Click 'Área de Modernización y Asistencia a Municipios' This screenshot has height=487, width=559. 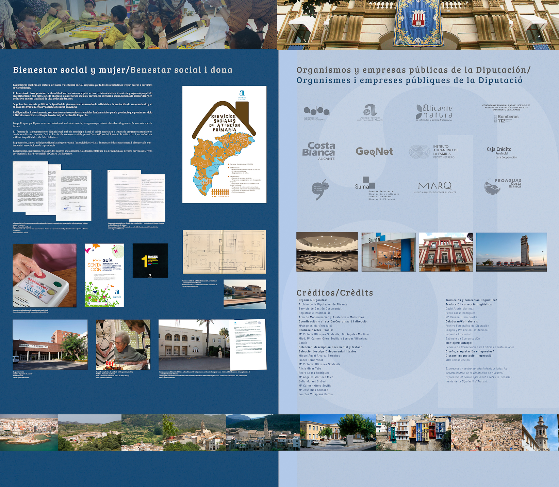pyautogui.click(x=331, y=317)
